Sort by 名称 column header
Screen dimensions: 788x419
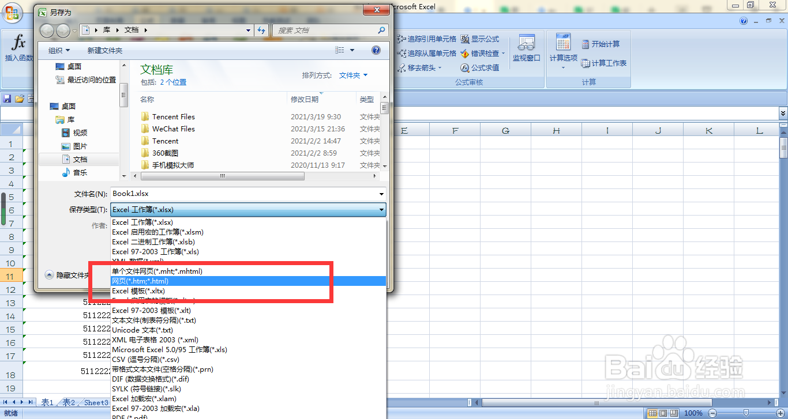[x=212, y=99]
